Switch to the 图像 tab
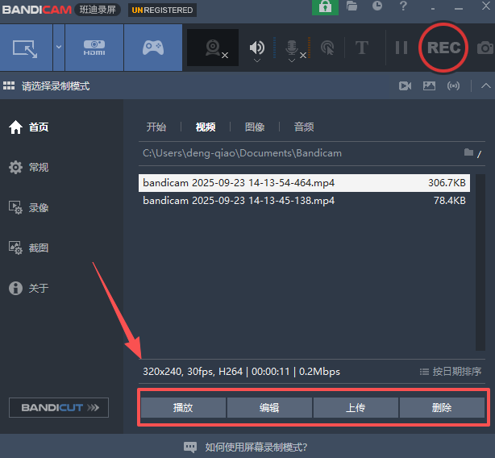 coord(255,127)
